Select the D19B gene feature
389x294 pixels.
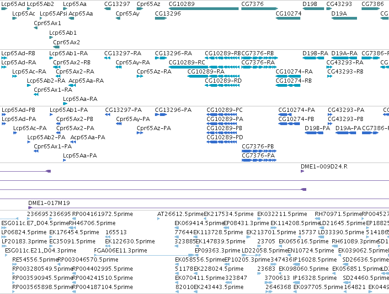pos(313,9)
